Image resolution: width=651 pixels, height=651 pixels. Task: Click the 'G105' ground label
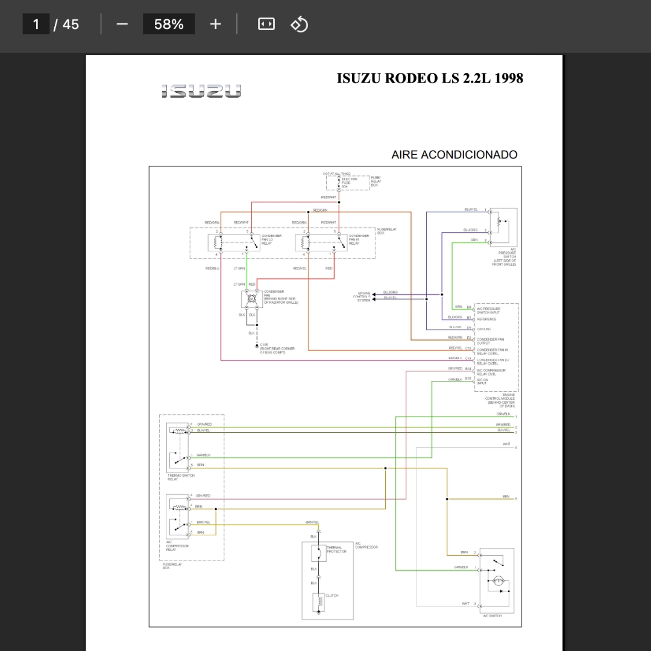pyautogui.click(x=264, y=345)
